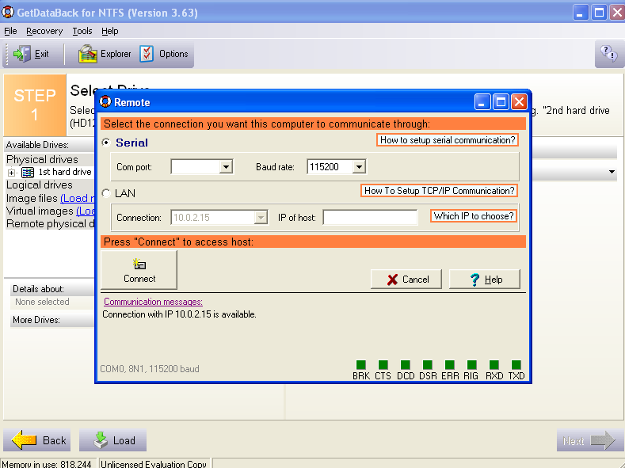Click the COM0, 8N1, 115200 baud status text
Viewport: 625px width, 468px height.
[150, 369]
